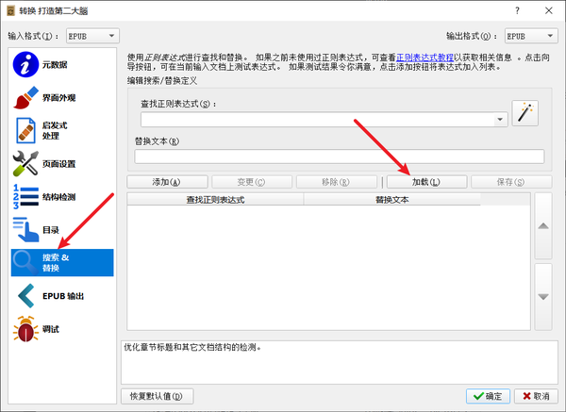This screenshot has height=412, width=566.
Task: Select 搜索 & 替换 magnifier icon
Action: [x=25, y=263]
